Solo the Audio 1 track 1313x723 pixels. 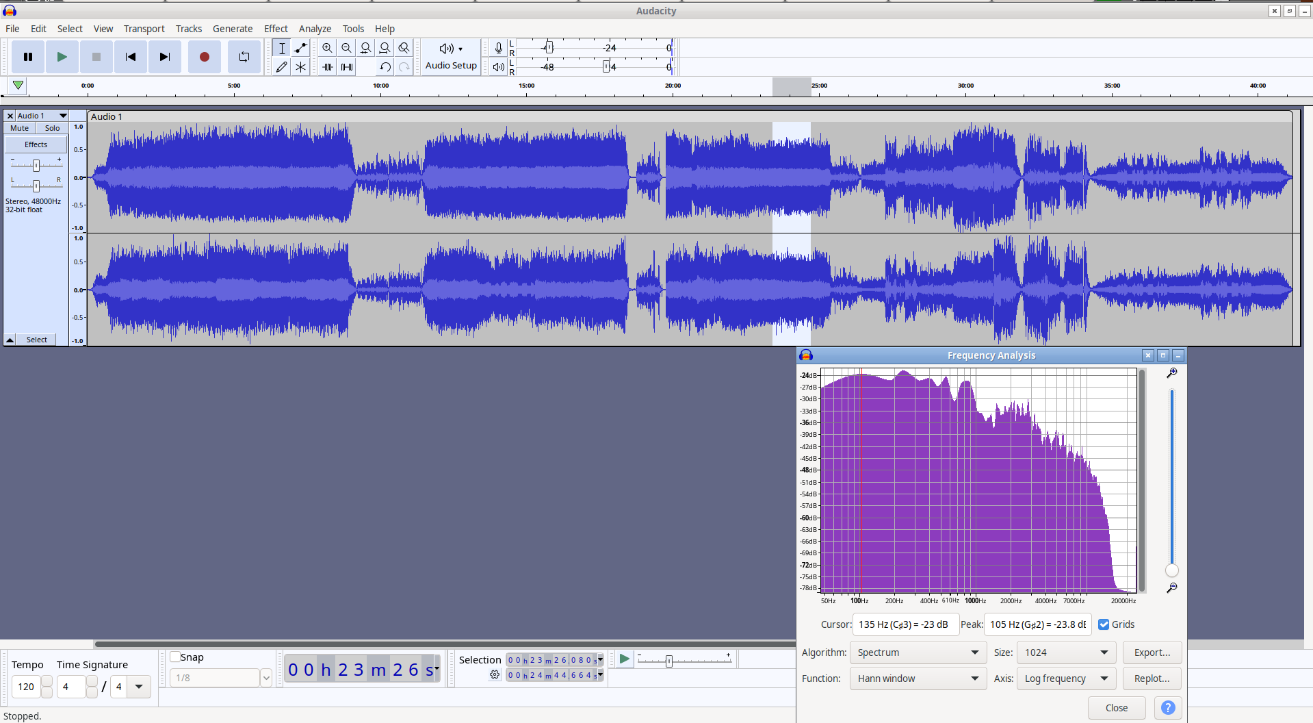[x=53, y=128]
